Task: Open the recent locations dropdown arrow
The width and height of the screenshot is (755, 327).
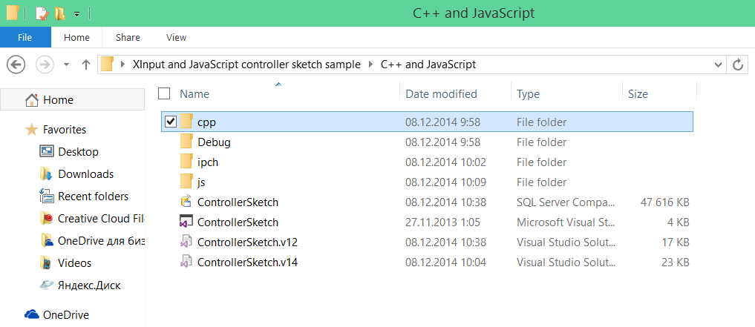Action: 66,65
